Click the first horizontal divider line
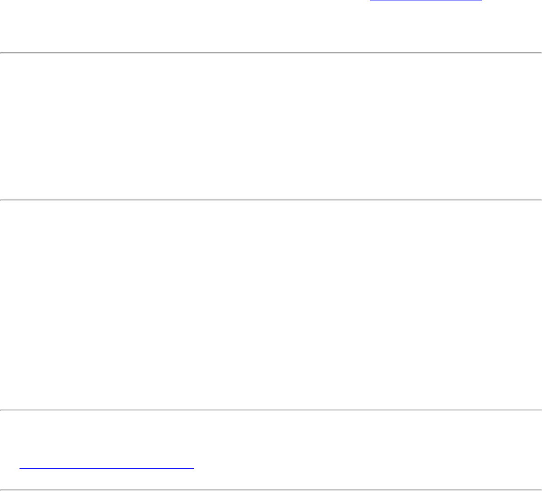 [271, 53]
